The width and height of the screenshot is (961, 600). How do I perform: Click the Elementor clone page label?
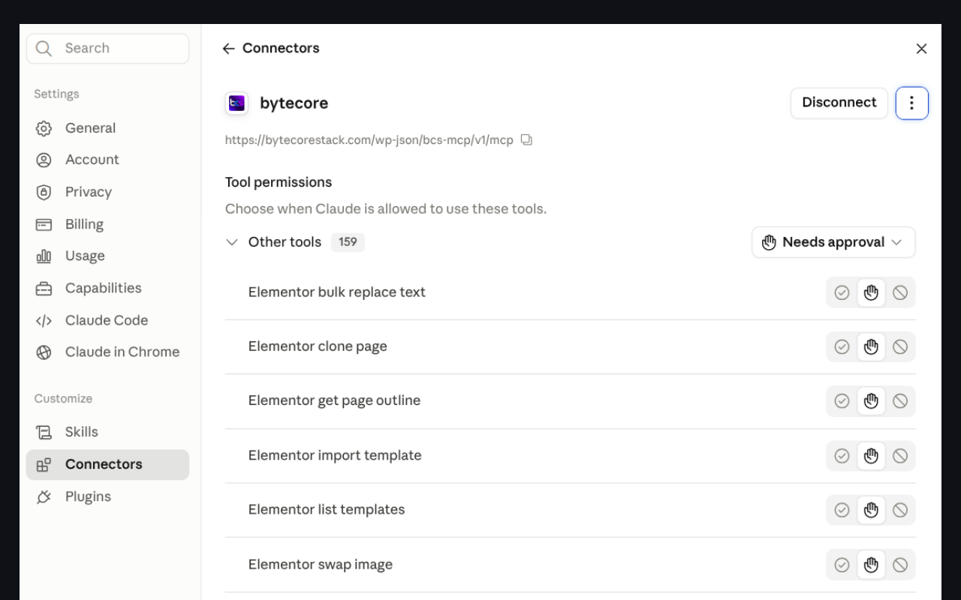[x=318, y=346]
